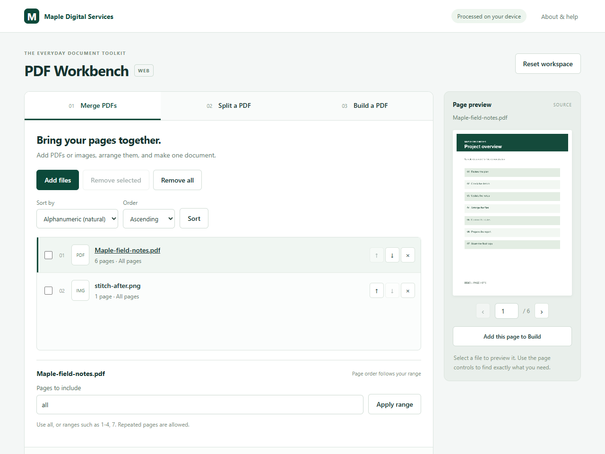Click the Sort button
This screenshot has height=454, width=605.
click(x=194, y=218)
